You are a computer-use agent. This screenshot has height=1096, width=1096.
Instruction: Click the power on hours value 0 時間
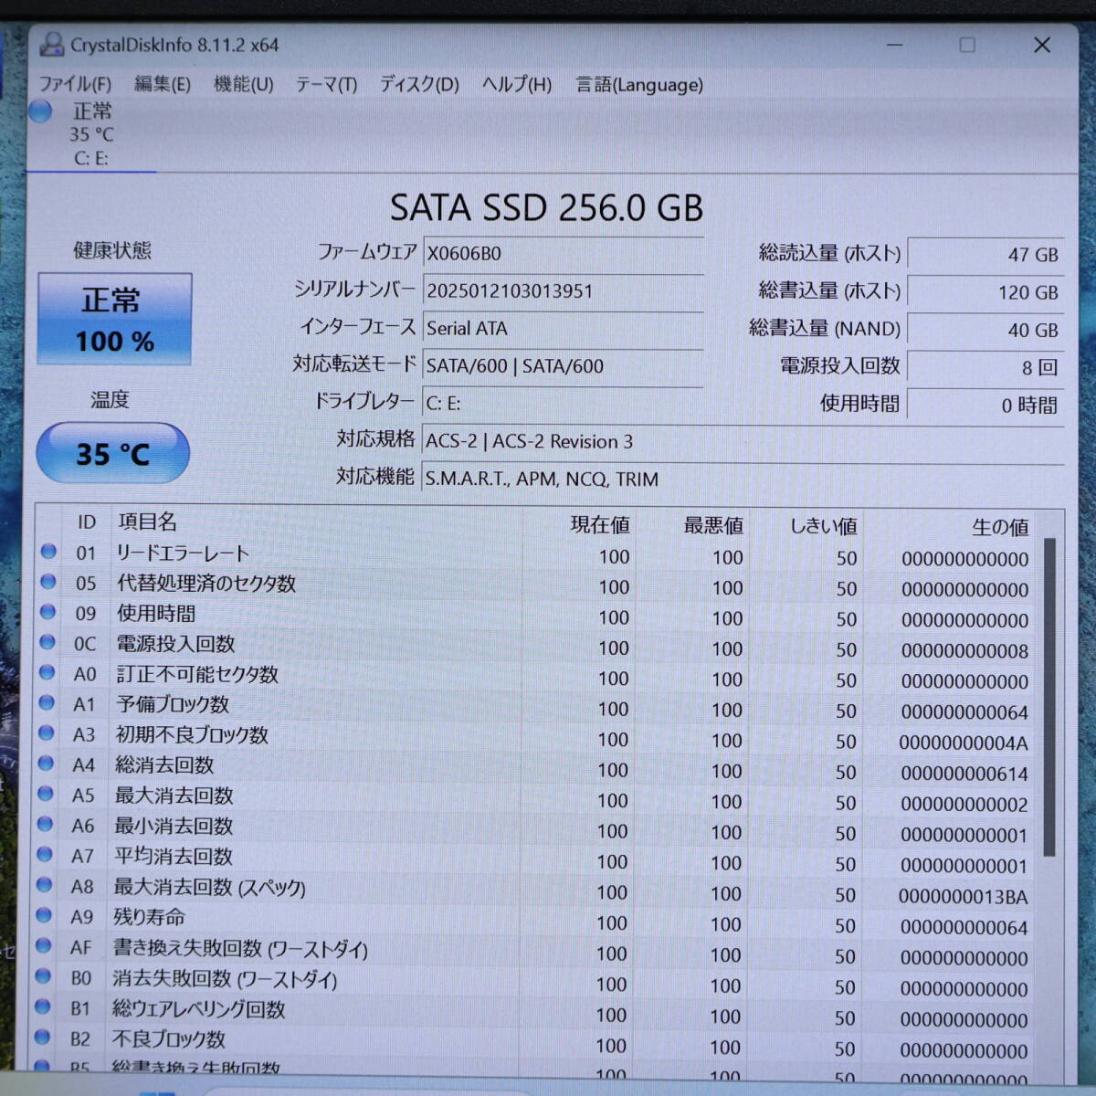tap(986, 405)
